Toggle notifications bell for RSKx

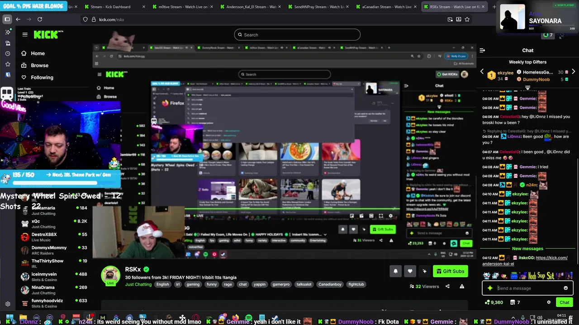click(x=395, y=271)
